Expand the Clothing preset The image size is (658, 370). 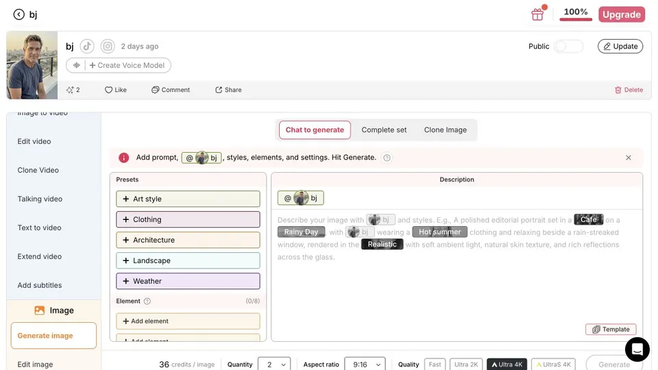[x=188, y=219]
